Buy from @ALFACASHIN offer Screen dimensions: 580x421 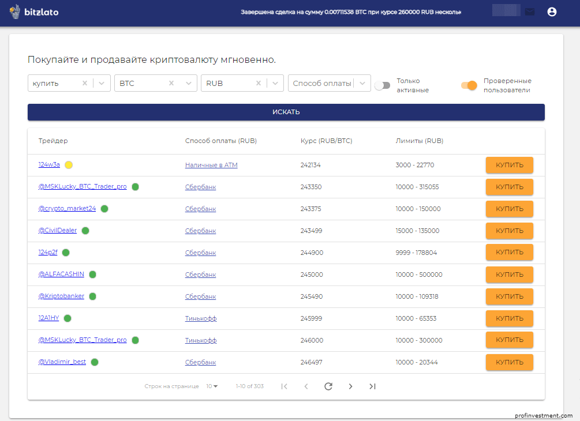[510, 275]
